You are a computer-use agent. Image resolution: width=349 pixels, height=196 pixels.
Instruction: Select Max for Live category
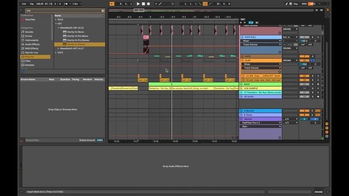point(32,53)
